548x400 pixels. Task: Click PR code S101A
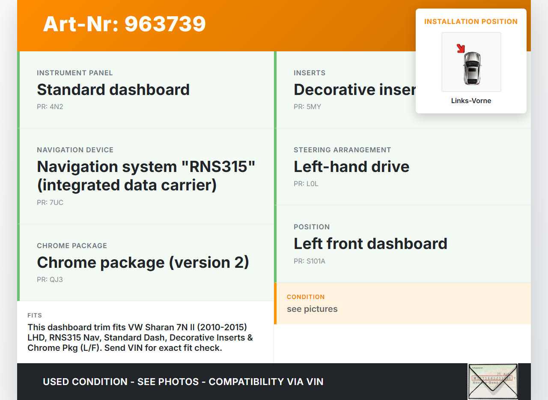[x=309, y=261]
